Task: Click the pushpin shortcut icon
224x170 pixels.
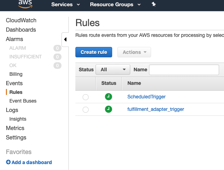Action: click(x=154, y=5)
